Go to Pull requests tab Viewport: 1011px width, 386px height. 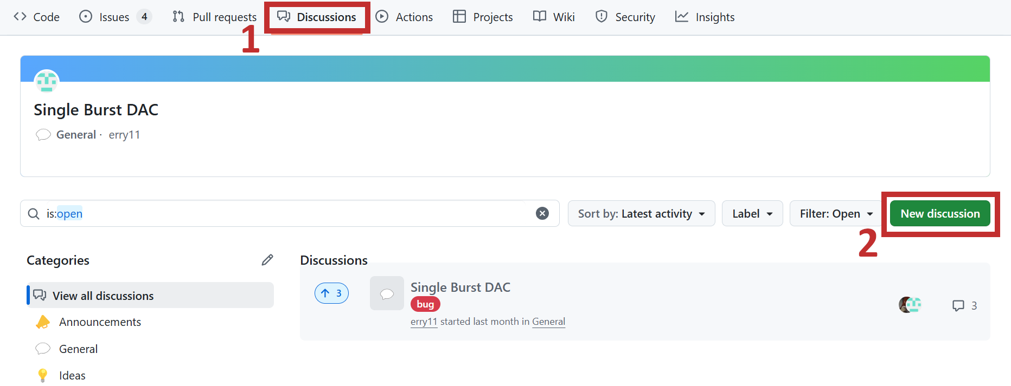[215, 17]
